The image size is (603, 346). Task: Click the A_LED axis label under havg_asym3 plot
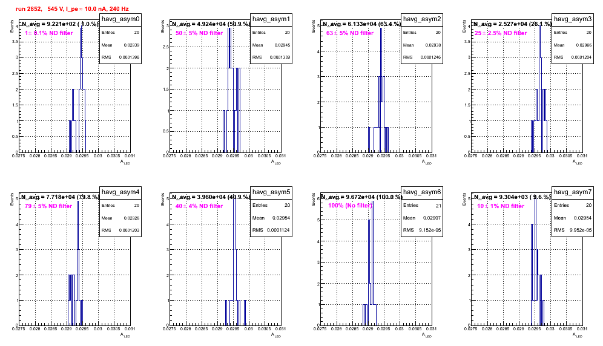point(578,162)
